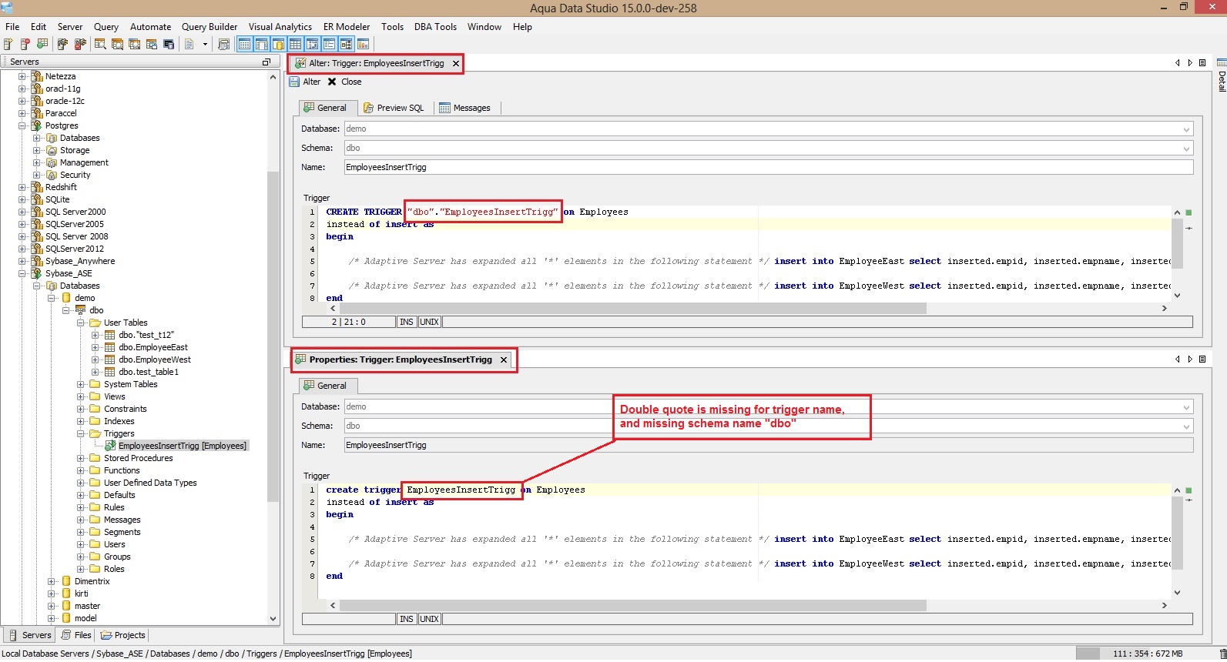Switch to the Projects tab
This screenshot has width=1227, height=662.
pyautogui.click(x=123, y=635)
